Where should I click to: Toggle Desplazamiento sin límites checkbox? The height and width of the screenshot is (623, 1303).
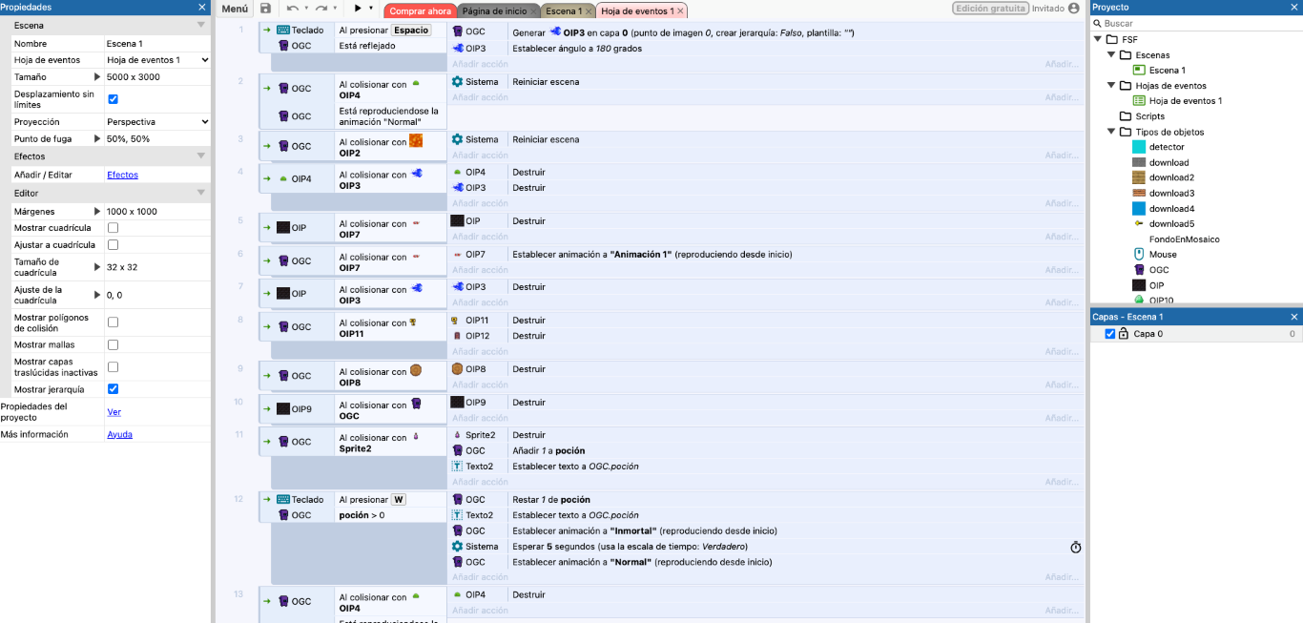(x=114, y=99)
